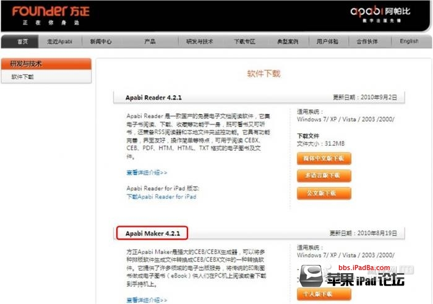Image resolution: width=433 pixels, height=304 pixels.
Task: Download Apabi Maker 个人版
Action: 324,294
